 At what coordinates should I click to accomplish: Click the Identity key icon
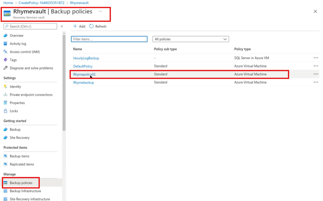pos(6,86)
